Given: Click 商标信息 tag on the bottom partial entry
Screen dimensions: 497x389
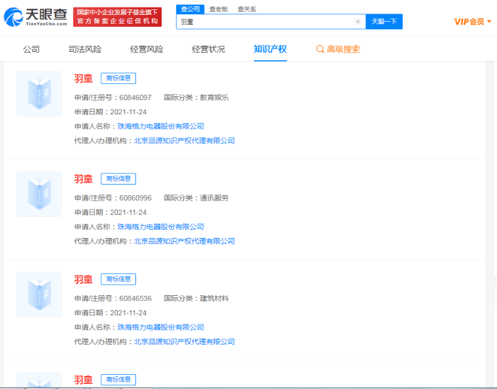Looking at the screenshot, I should [118, 380].
